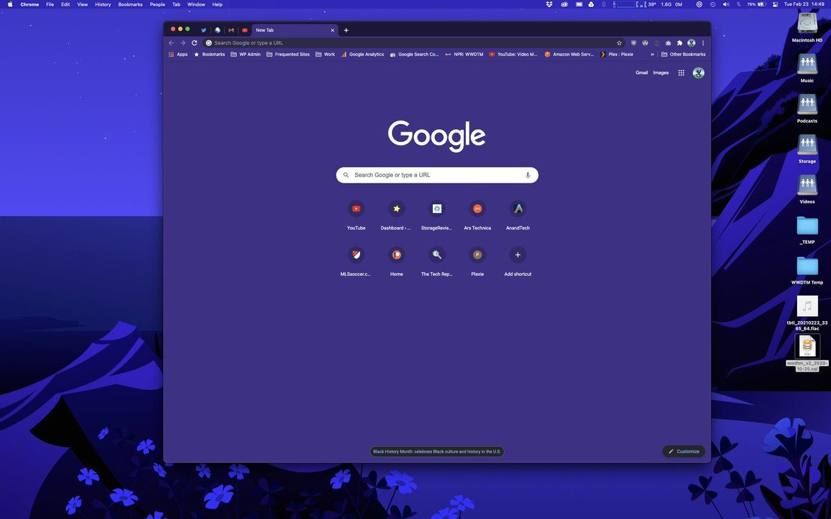The image size is (831, 519).
Task: Click the shield extension icon in toolbar
Action: coord(633,43)
